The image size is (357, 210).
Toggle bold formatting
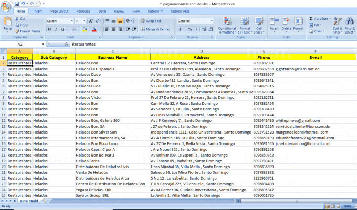pyautogui.click(x=49, y=29)
